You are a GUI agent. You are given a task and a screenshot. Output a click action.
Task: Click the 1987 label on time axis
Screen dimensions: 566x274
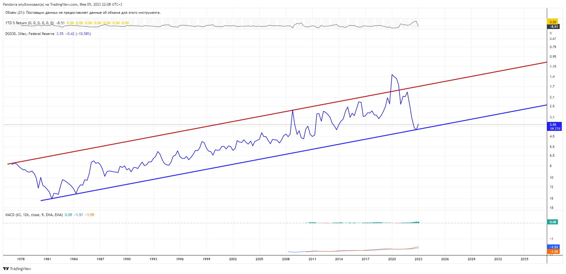click(100, 259)
